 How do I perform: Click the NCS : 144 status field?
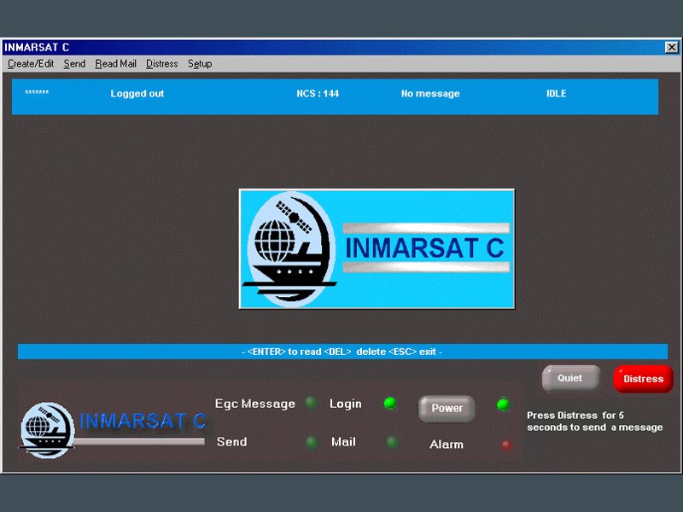pyautogui.click(x=318, y=94)
